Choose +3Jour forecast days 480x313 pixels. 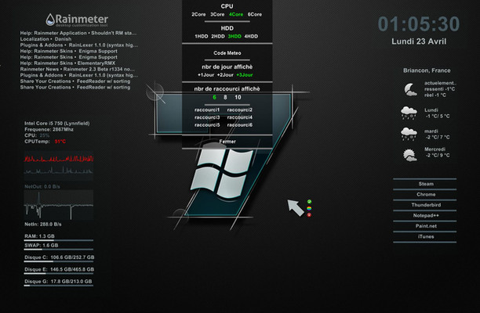point(245,75)
